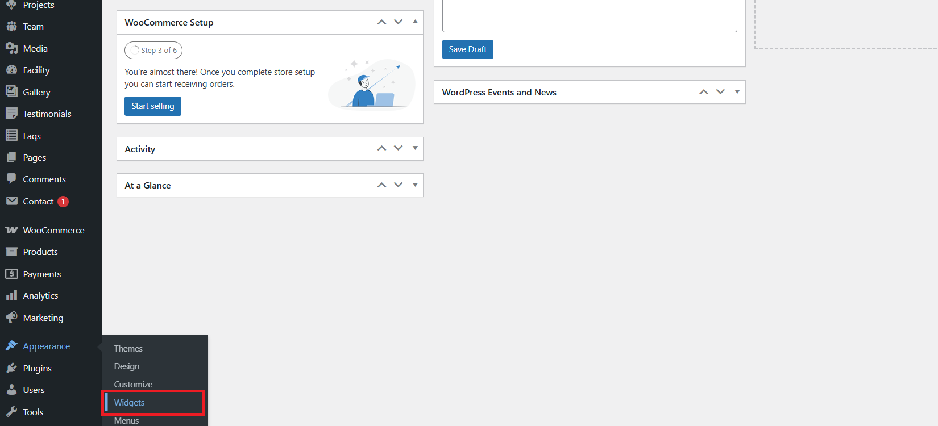Click the Tools wrench icon
Screen dimensions: 938x426
pyautogui.click(x=11, y=412)
